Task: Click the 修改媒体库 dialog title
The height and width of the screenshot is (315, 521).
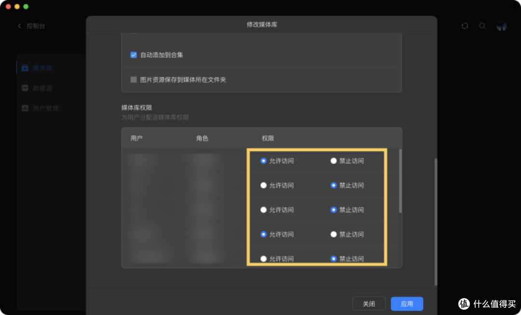Action: (x=262, y=25)
